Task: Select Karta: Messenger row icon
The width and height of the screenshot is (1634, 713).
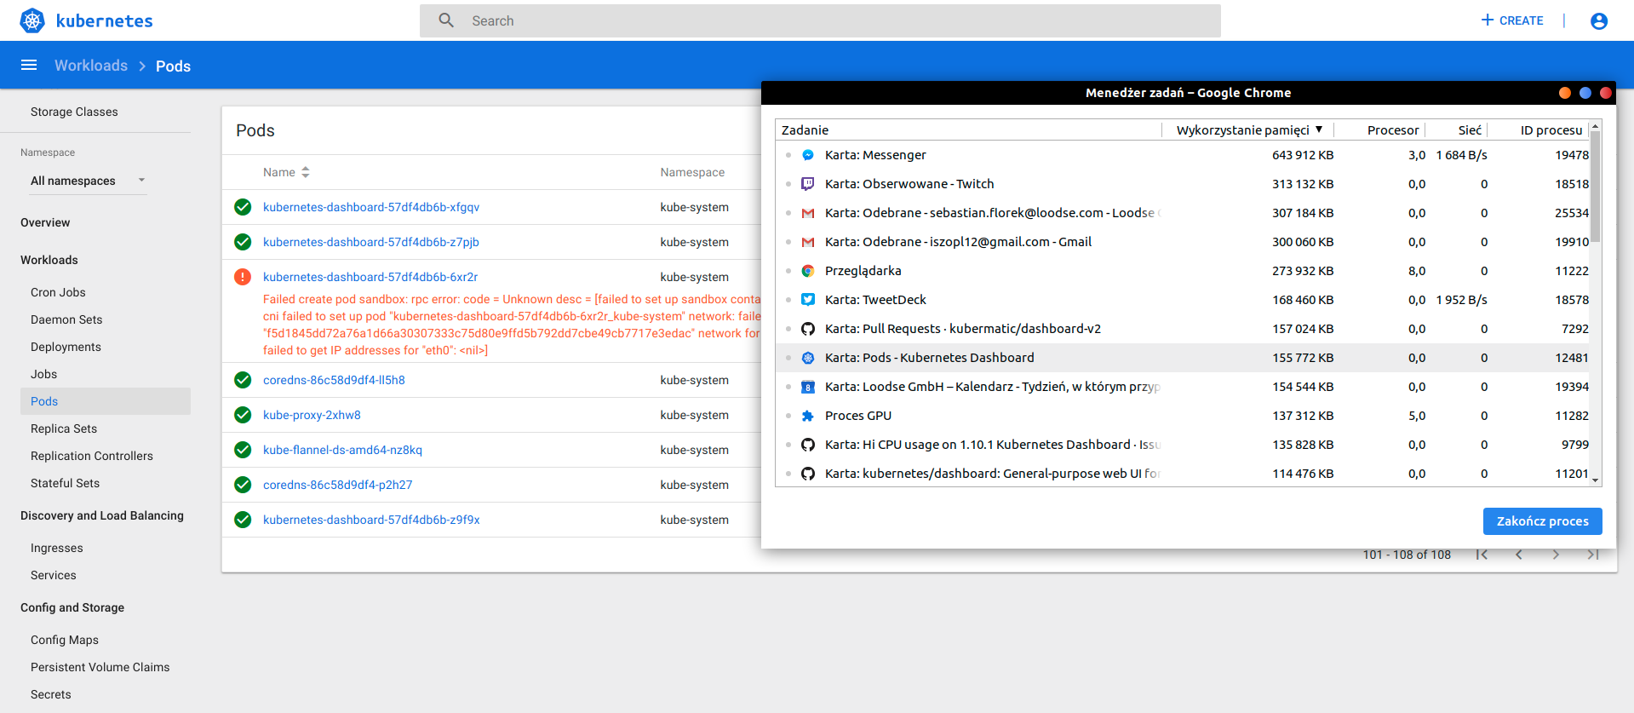Action: (808, 155)
